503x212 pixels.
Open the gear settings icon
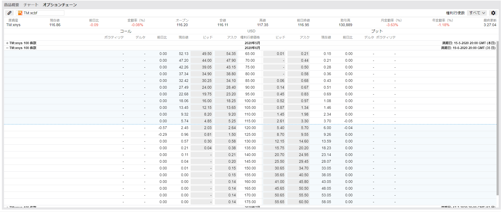(493, 13)
